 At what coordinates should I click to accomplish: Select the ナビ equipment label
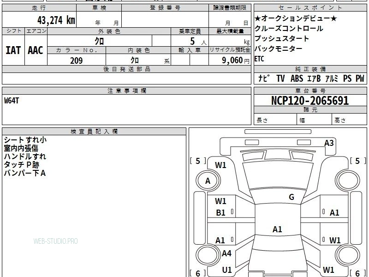click(x=264, y=78)
